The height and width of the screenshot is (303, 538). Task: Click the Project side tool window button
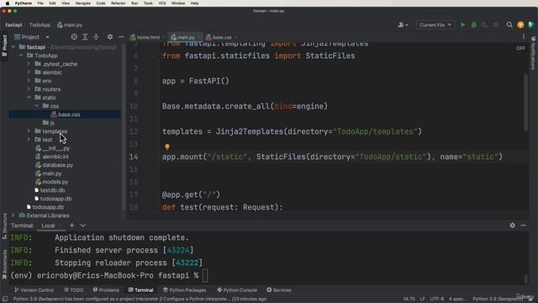tap(4, 45)
